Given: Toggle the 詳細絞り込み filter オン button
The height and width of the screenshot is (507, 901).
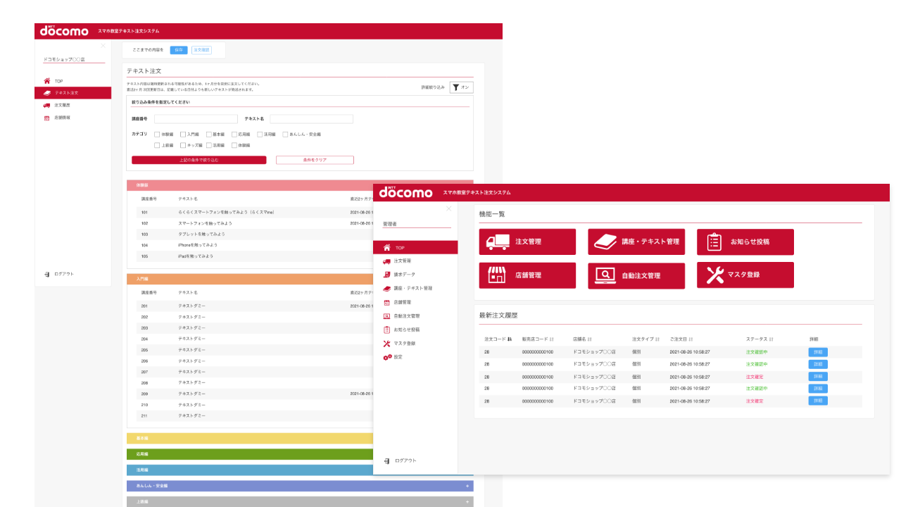Looking at the screenshot, I should (461, 87).
